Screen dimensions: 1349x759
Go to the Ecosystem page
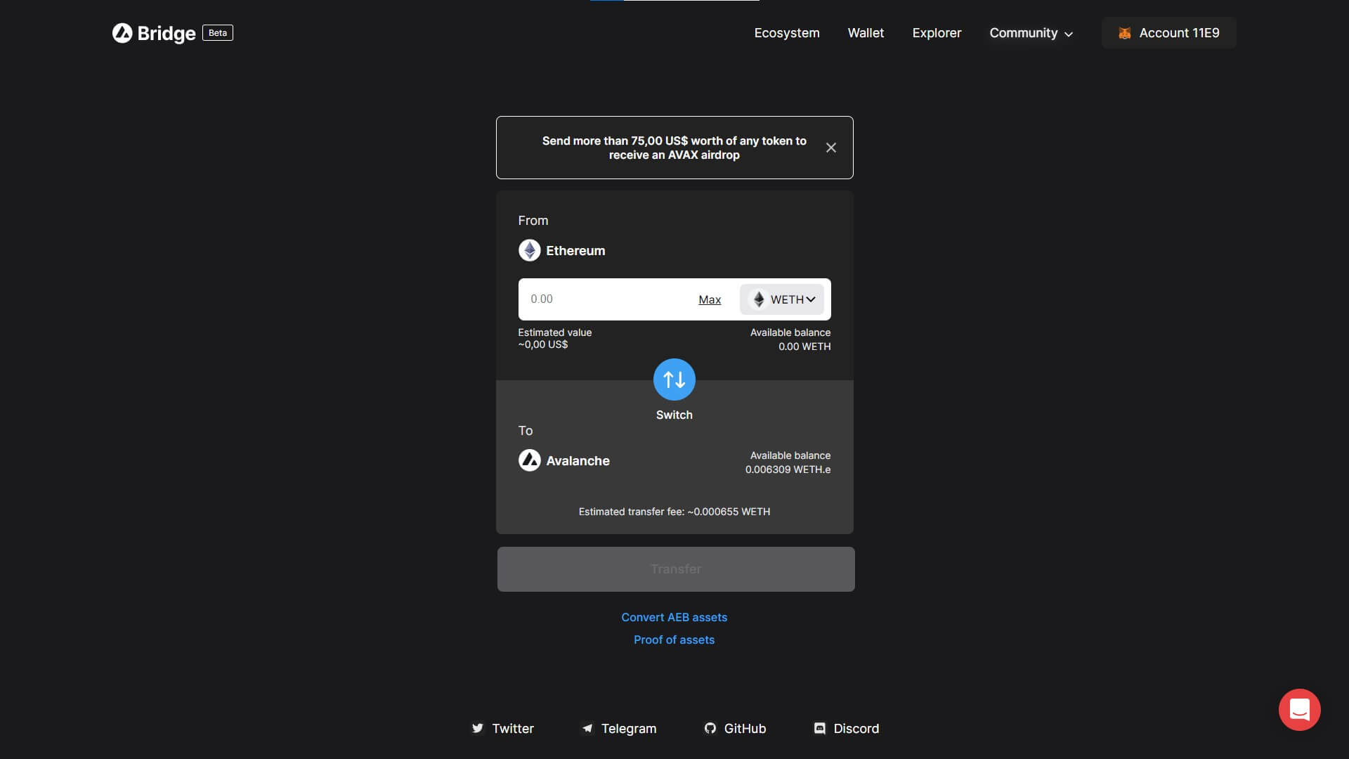click(786, 33)
